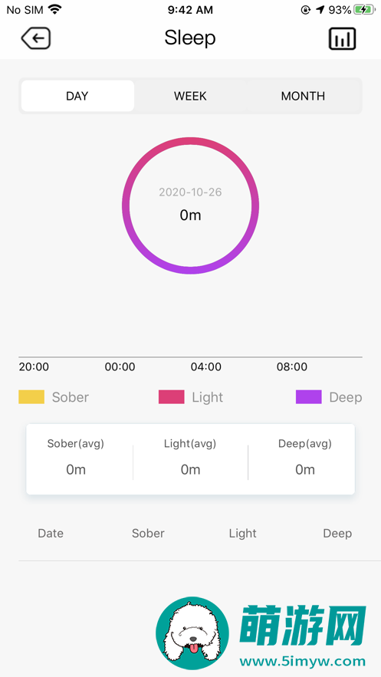Viewport: 381px width, 677px height.
Task: Tap the Deep(avg) 0m value
Action: [x=305, y=469]
